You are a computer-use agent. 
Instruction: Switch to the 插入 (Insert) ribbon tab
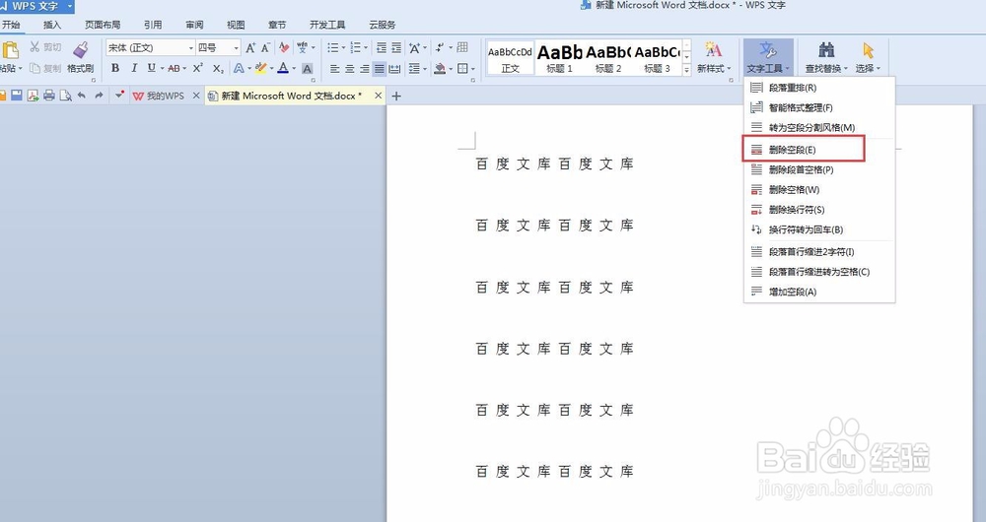tap(52, 25)
